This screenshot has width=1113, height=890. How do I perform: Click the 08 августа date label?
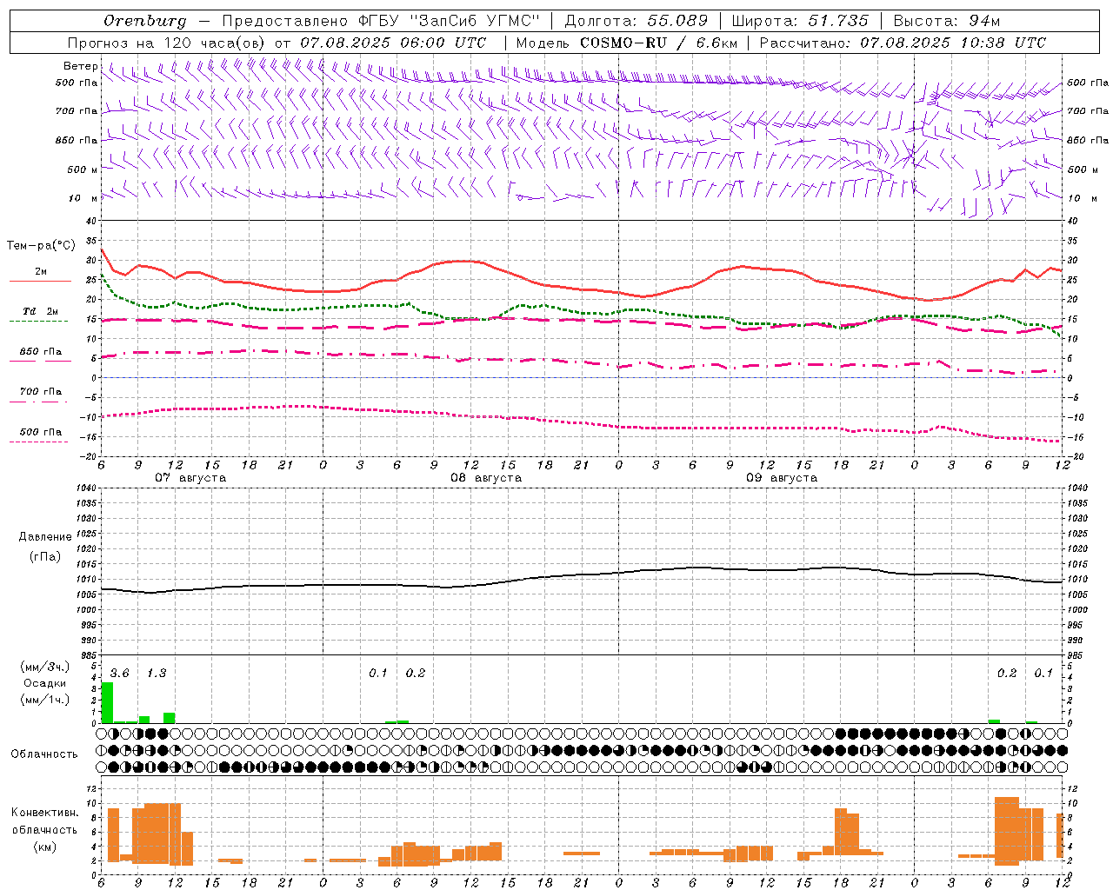pos(486,478)
